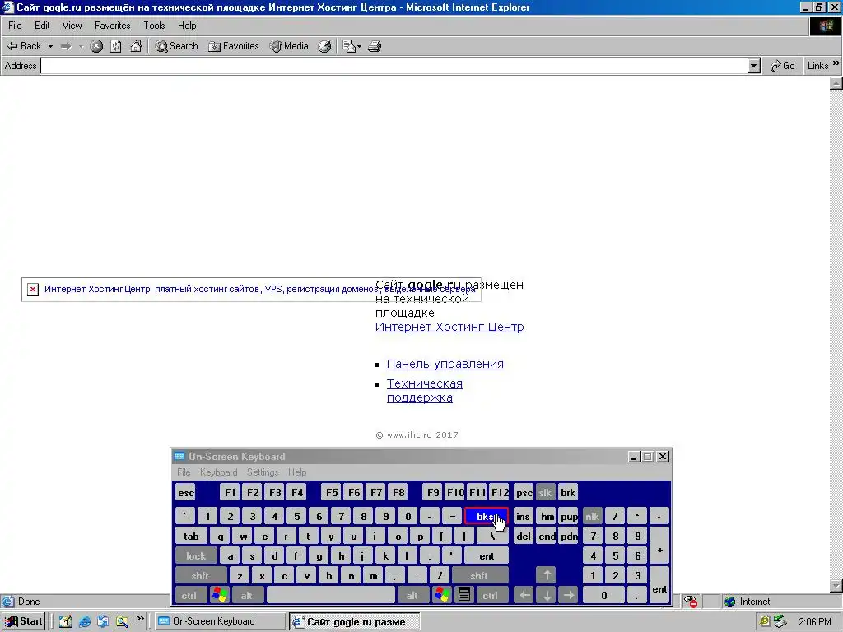Click the bksp key on keyboard
This screenshot has width=843, height=632.
[486, 517]
